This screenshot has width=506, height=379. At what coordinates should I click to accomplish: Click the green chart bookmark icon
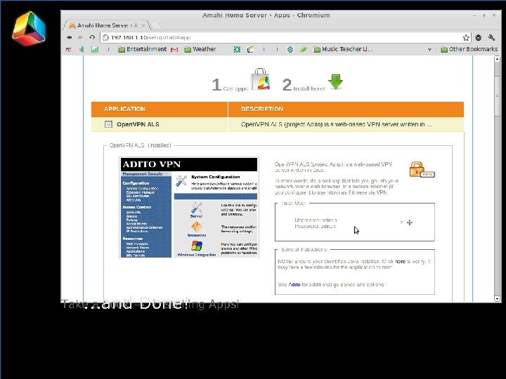[x=95, y=49]
